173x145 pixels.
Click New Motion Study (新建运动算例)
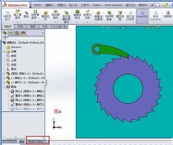coord(98,16)
